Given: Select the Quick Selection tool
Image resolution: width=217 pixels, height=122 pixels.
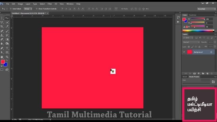Looking at the screenshot, I should click(x=7, y=22).
